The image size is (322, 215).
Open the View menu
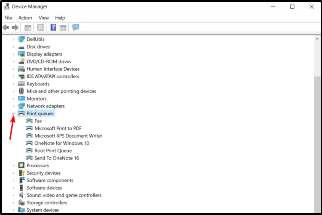pos(43,18)
